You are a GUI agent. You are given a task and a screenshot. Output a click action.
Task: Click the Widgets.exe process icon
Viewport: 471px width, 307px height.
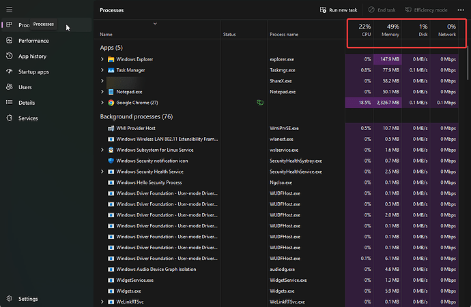[x=111, y=291]
